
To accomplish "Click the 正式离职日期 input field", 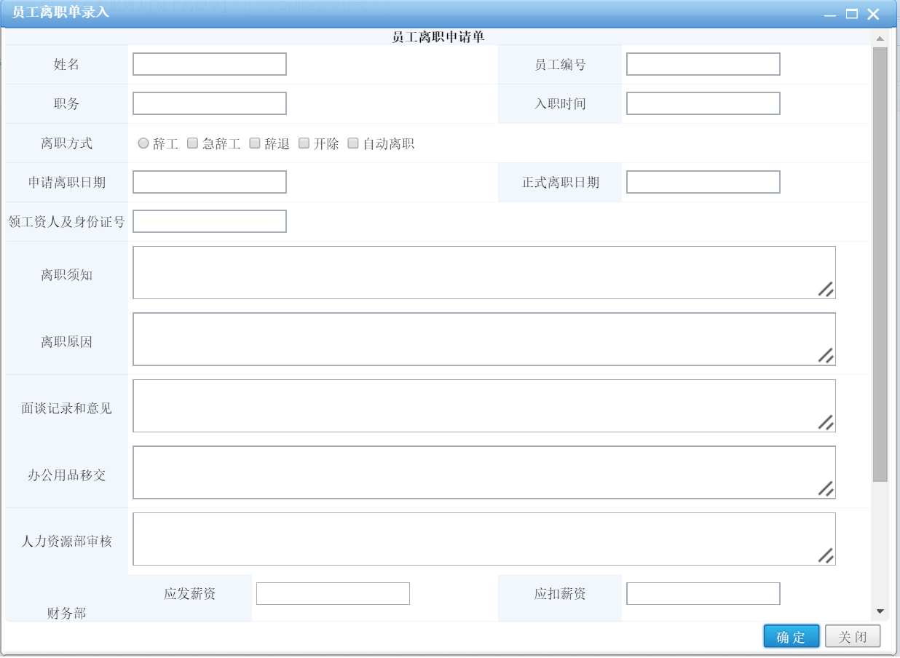I will (703, 182).
